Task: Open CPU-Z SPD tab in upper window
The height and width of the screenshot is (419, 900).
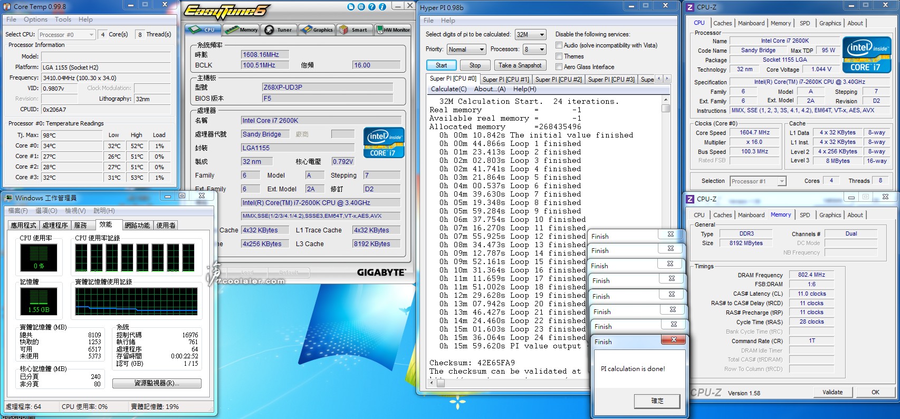Action: point(805,23)
